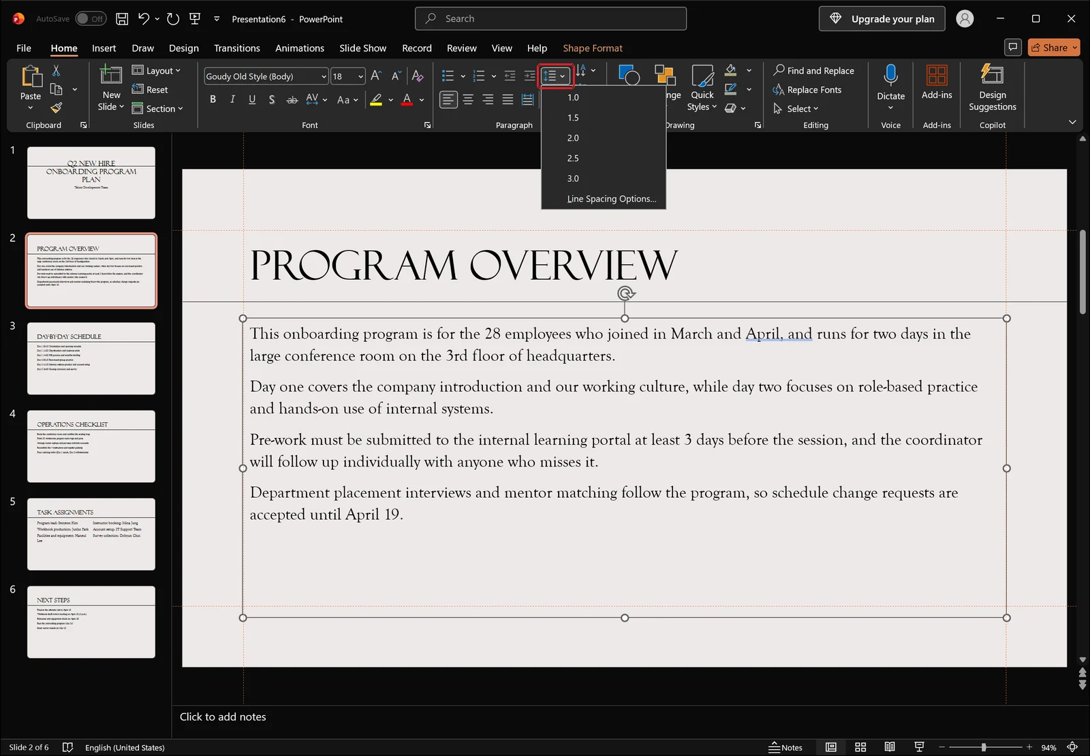Open Find and Replace
Screen dimensions: 1090x756
pos(813,70)
